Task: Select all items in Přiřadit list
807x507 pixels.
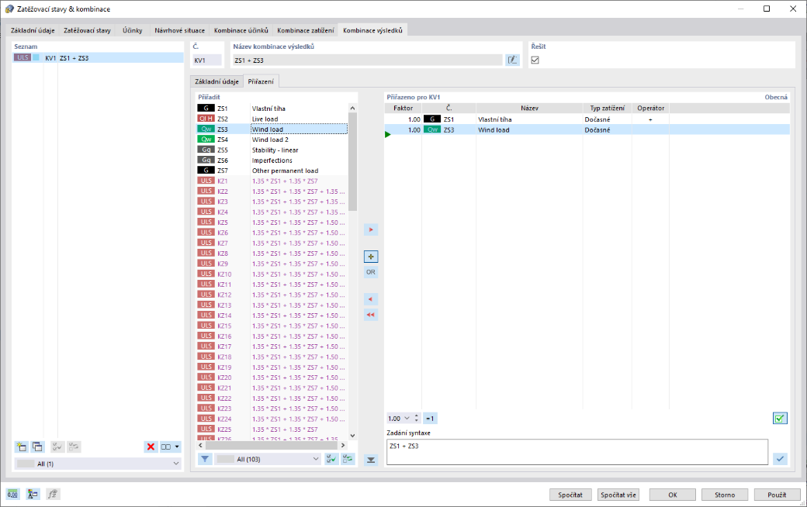Action: click(331, 459)
